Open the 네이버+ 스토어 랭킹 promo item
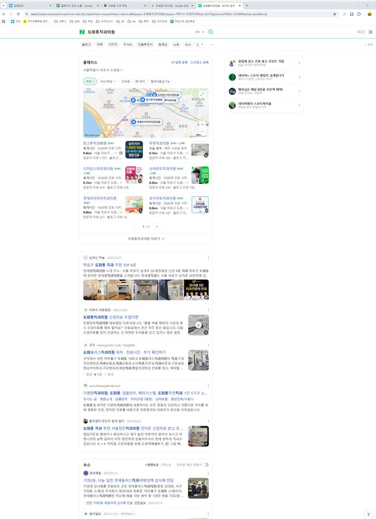 (x=264, y=77)
